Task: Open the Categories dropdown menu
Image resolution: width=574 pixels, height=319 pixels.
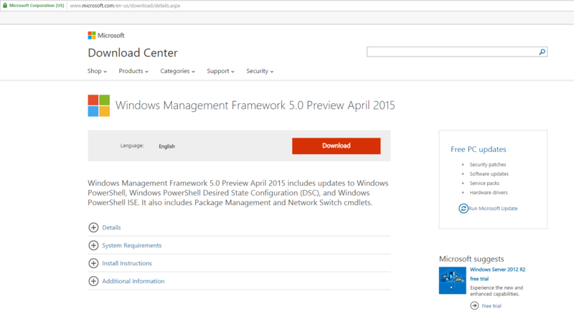Action: [177, 71]
